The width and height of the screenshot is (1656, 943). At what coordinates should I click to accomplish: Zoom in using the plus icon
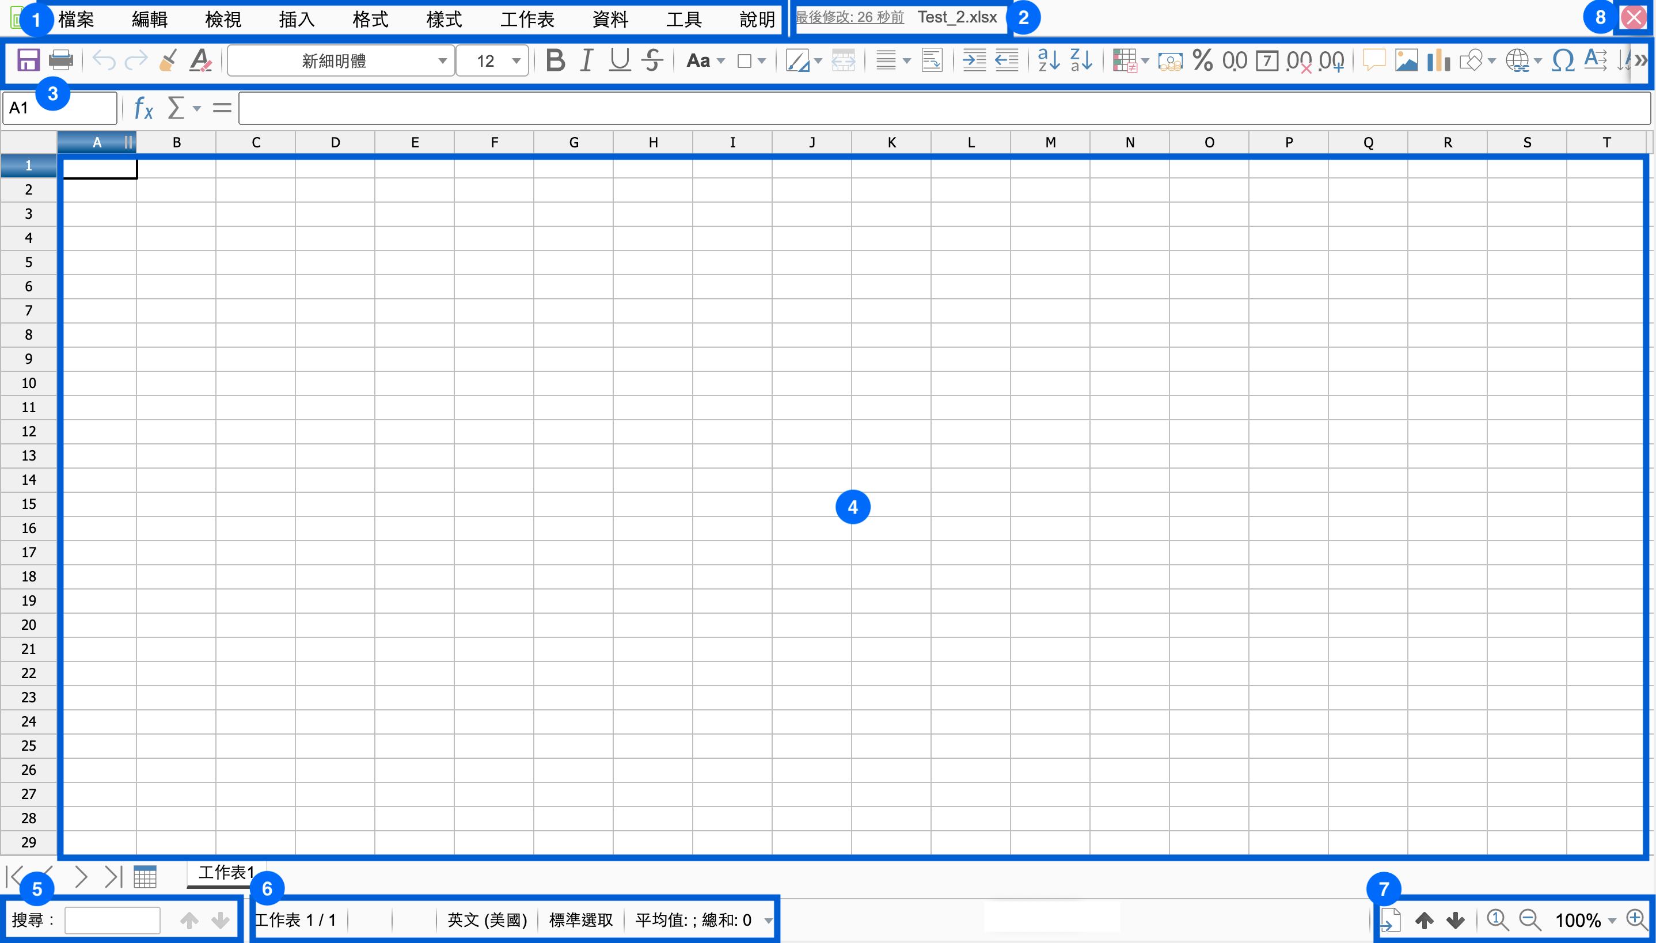click(1636, 919)
